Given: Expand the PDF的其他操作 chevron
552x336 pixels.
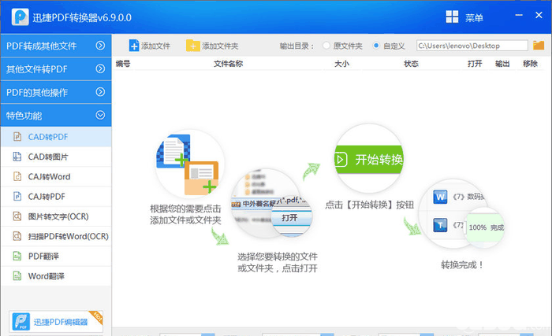Looking at the screenshot, I should click(x=100, y=92).
